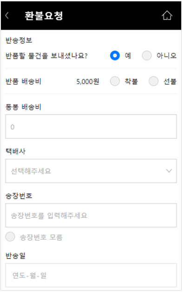
Task: Open the 연도-월-일 date field
Action: 91,275
